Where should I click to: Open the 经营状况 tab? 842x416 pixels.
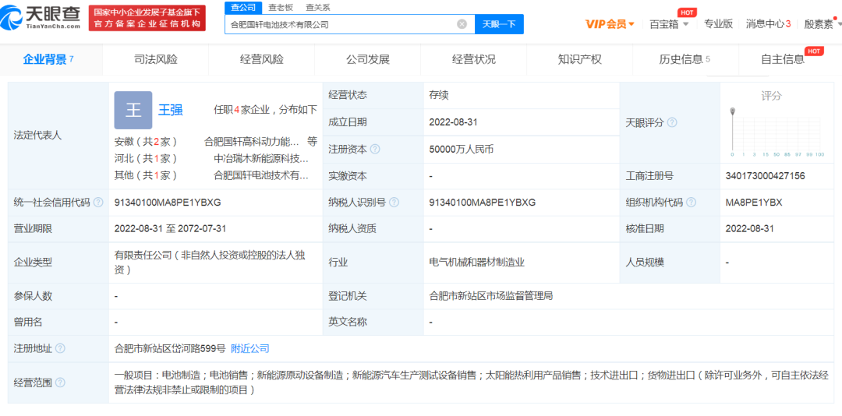coord(474,59)
